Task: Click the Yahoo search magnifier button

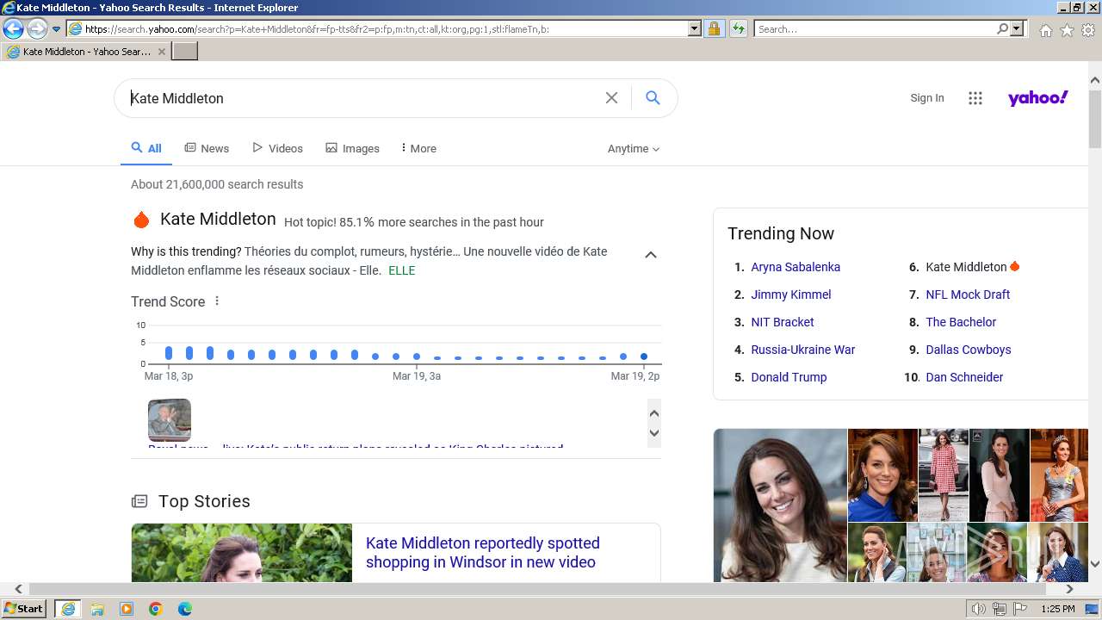Action: [653, 98]
